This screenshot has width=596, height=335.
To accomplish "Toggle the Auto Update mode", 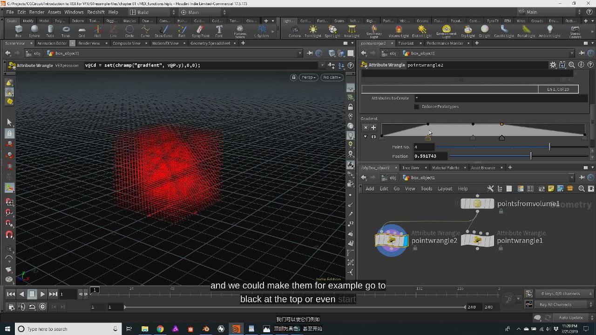I will (571, 317).
